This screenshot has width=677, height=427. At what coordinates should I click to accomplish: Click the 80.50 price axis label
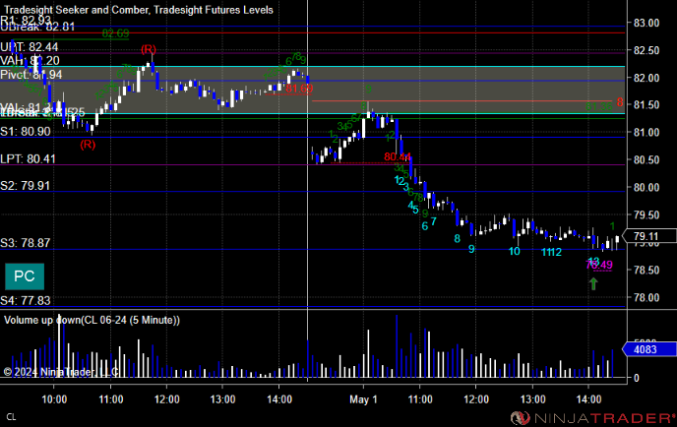pyautogui.click(x=646, y=160)
